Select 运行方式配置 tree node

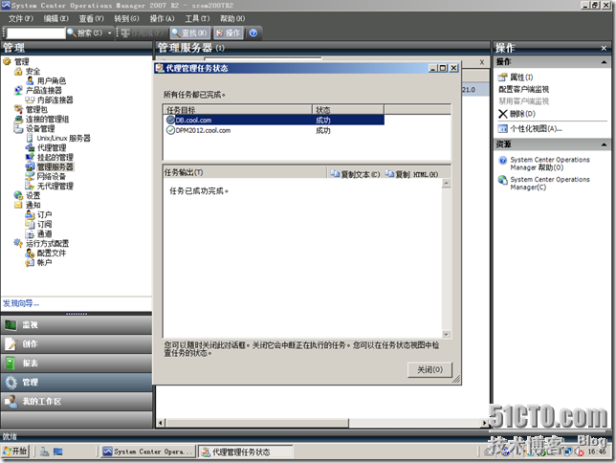point(47,243)
